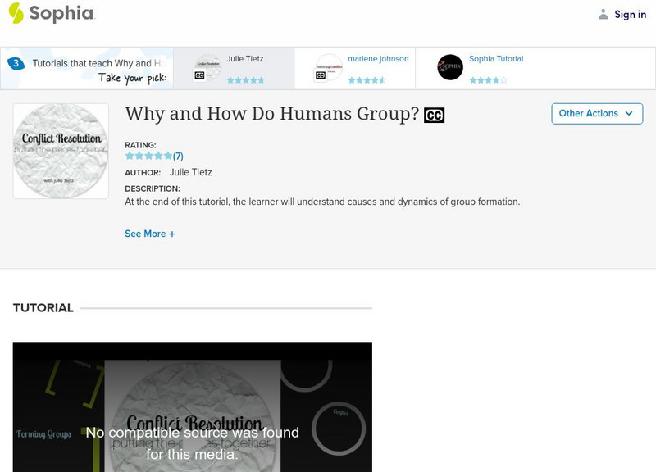This screenshot has width=656, height=472.
Task: Click the description text about group formation
Action: pyautogui.click(x=322, y=202)
